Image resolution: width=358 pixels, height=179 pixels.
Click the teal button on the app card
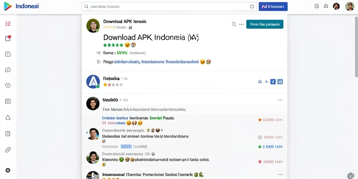[265, 24]
